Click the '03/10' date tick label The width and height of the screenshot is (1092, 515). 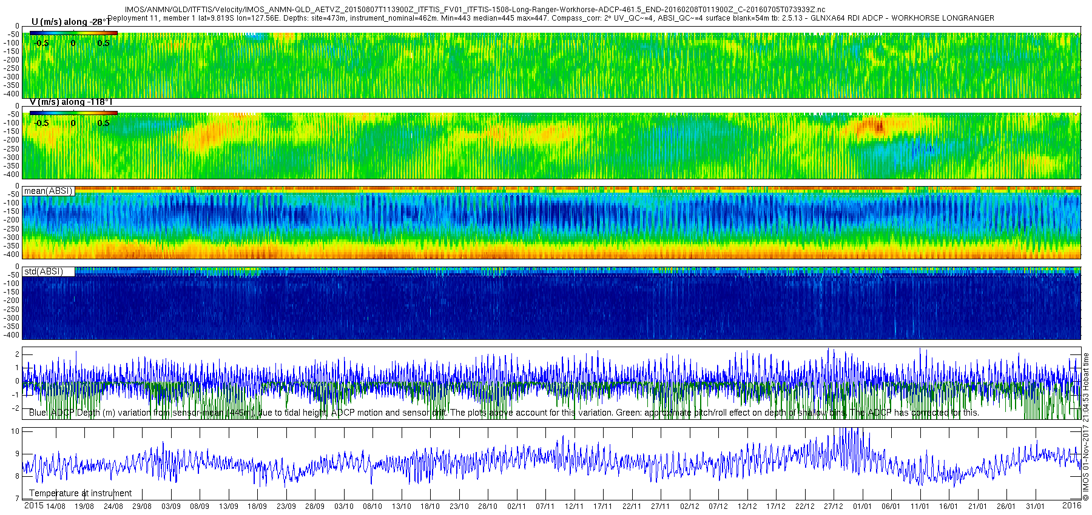point(344,507)
